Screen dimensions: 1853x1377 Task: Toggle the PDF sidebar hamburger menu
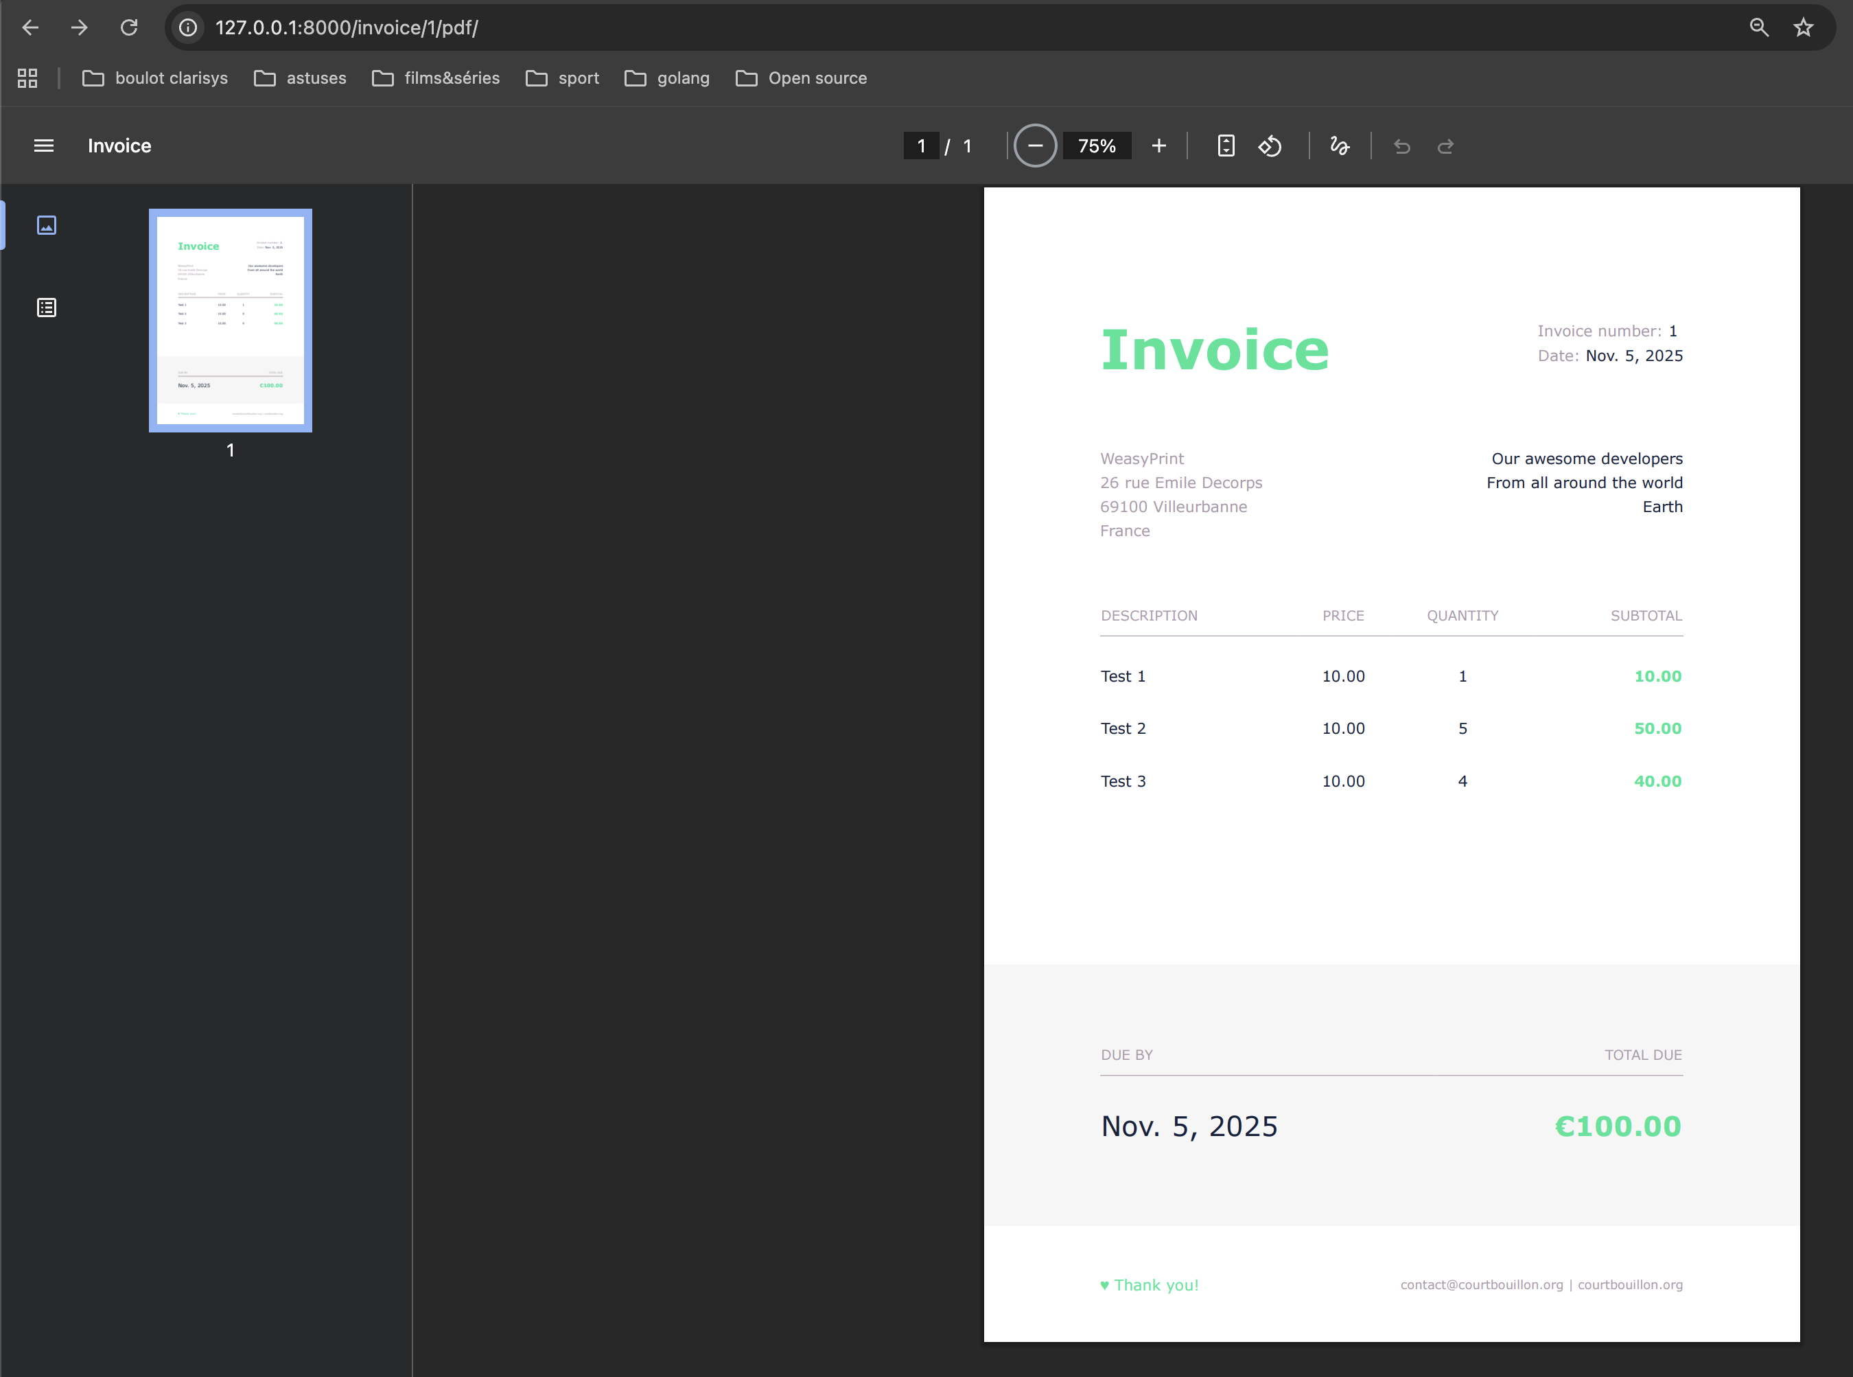coord(43,146)
